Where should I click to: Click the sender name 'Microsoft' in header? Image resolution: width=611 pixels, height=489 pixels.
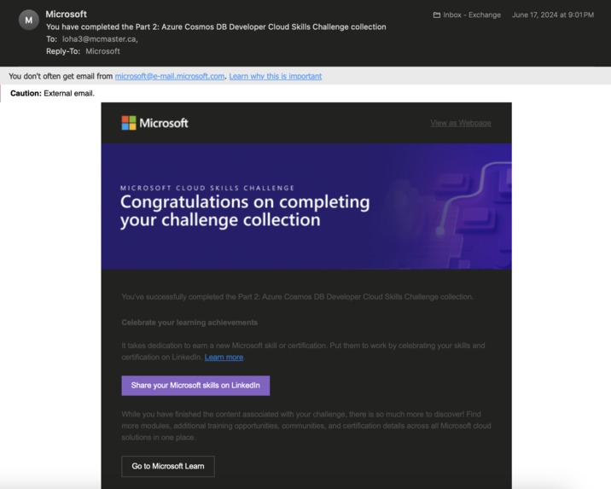[67, 14]
